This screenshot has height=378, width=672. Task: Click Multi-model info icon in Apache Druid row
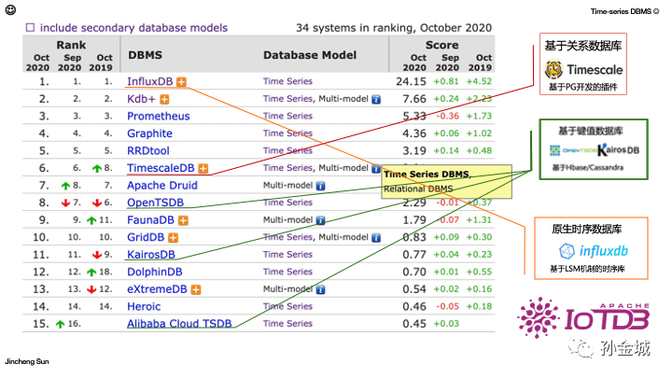tap(320, 186)
